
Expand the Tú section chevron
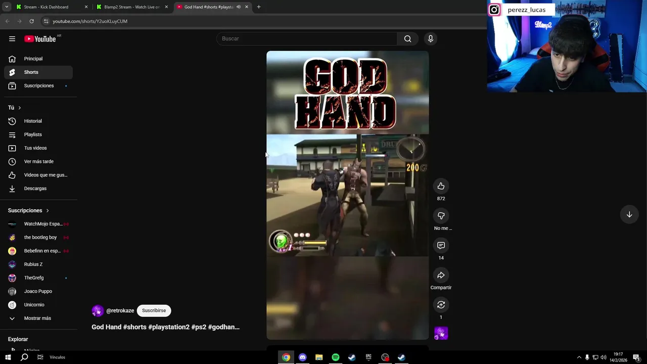[x=20, y=108]
